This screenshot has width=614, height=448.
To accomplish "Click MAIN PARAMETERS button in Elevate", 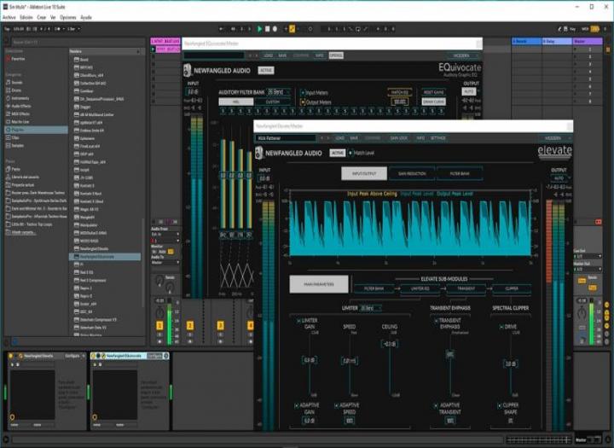I will pos(319,284).
